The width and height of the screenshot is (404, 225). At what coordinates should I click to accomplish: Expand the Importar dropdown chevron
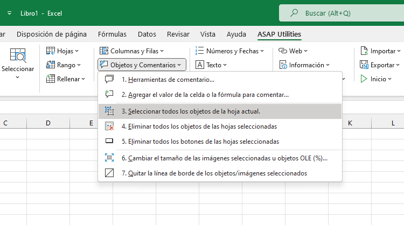399,51
